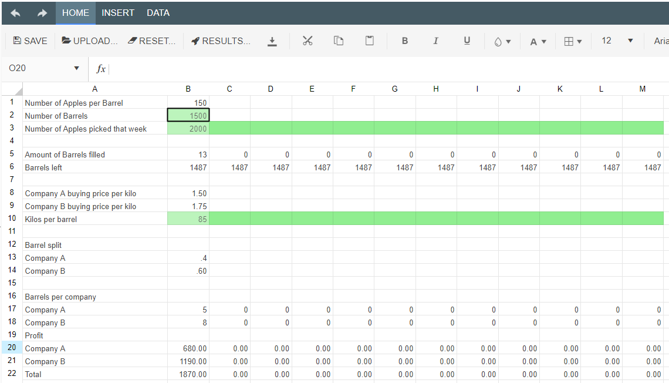Toggle italic formatting
Viewport: 669px width, 383px height.
click(x=435, y=41)
